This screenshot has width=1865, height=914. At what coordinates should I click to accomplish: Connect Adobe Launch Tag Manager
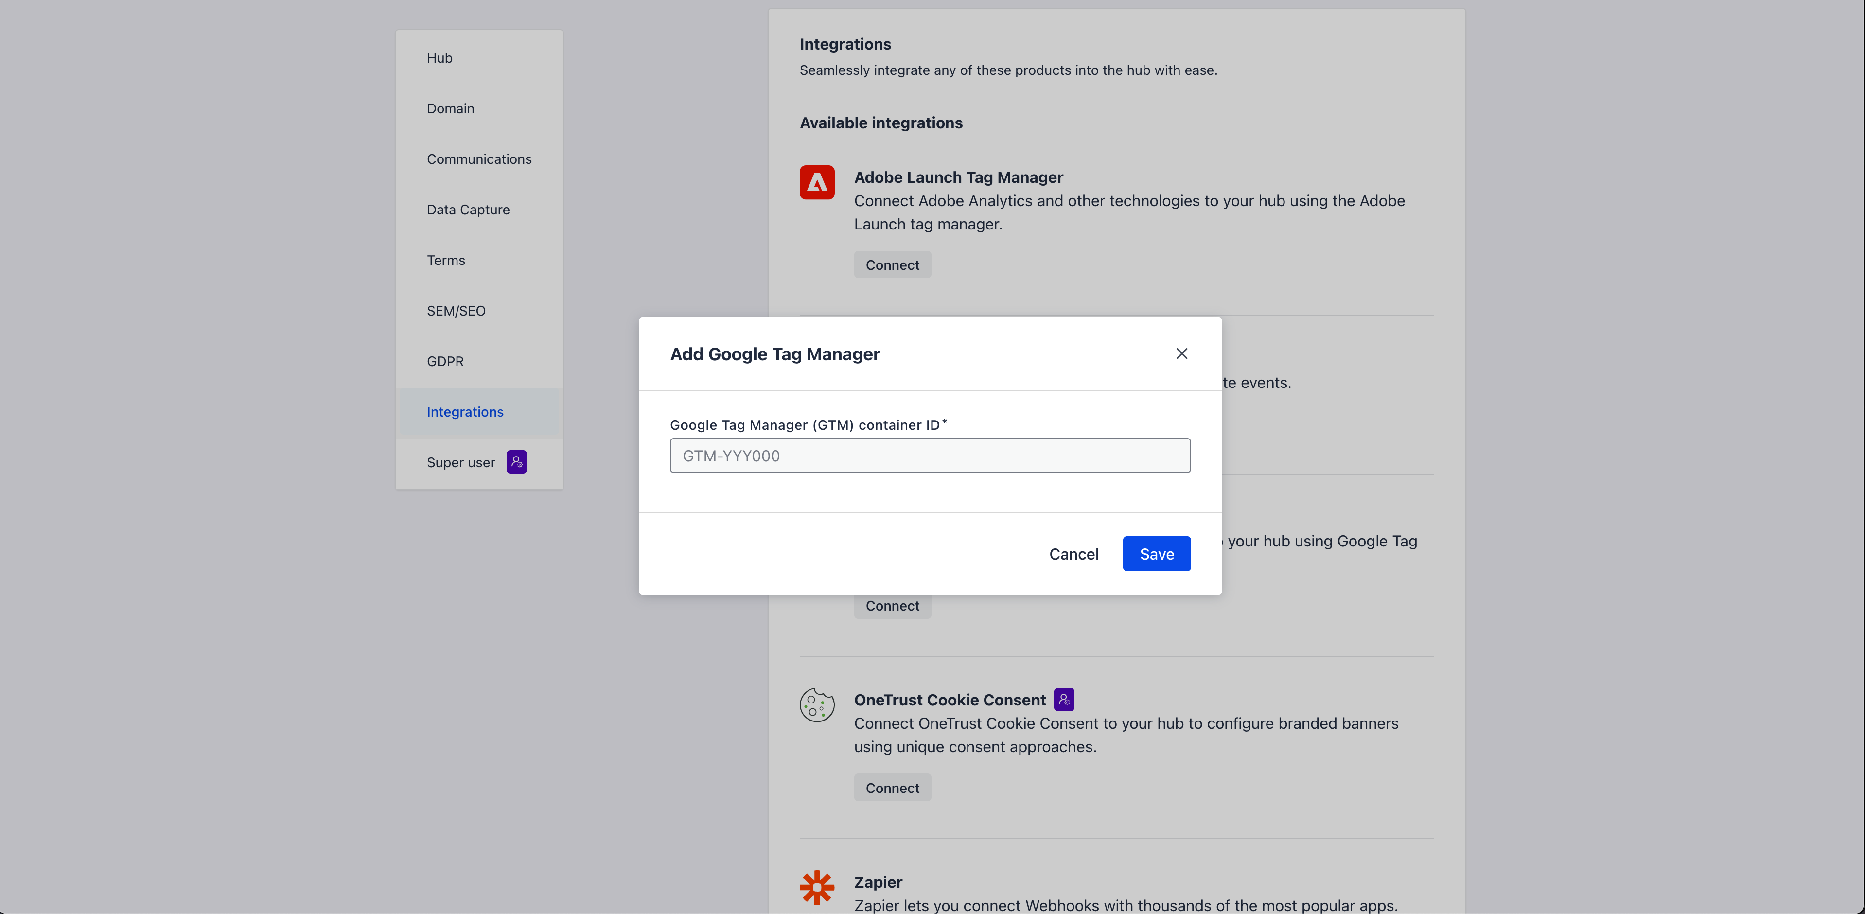[892, 265]
